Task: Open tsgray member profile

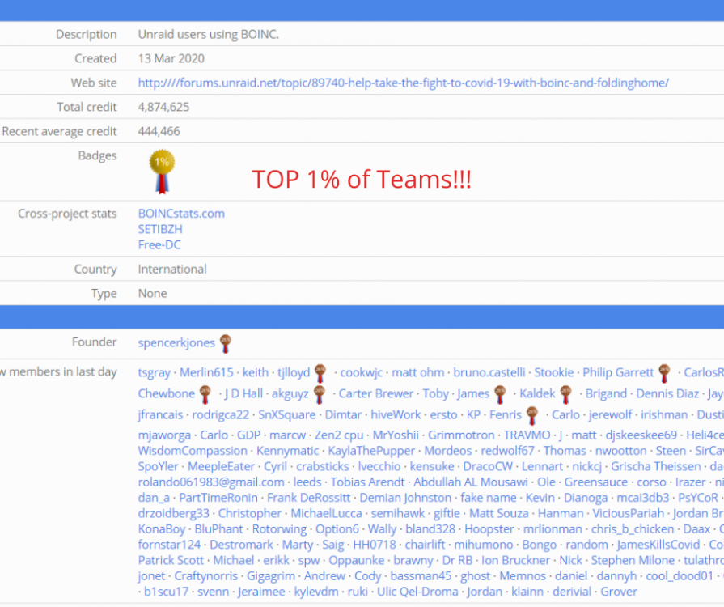Action: pyautogui.click(x=155, y=372)
